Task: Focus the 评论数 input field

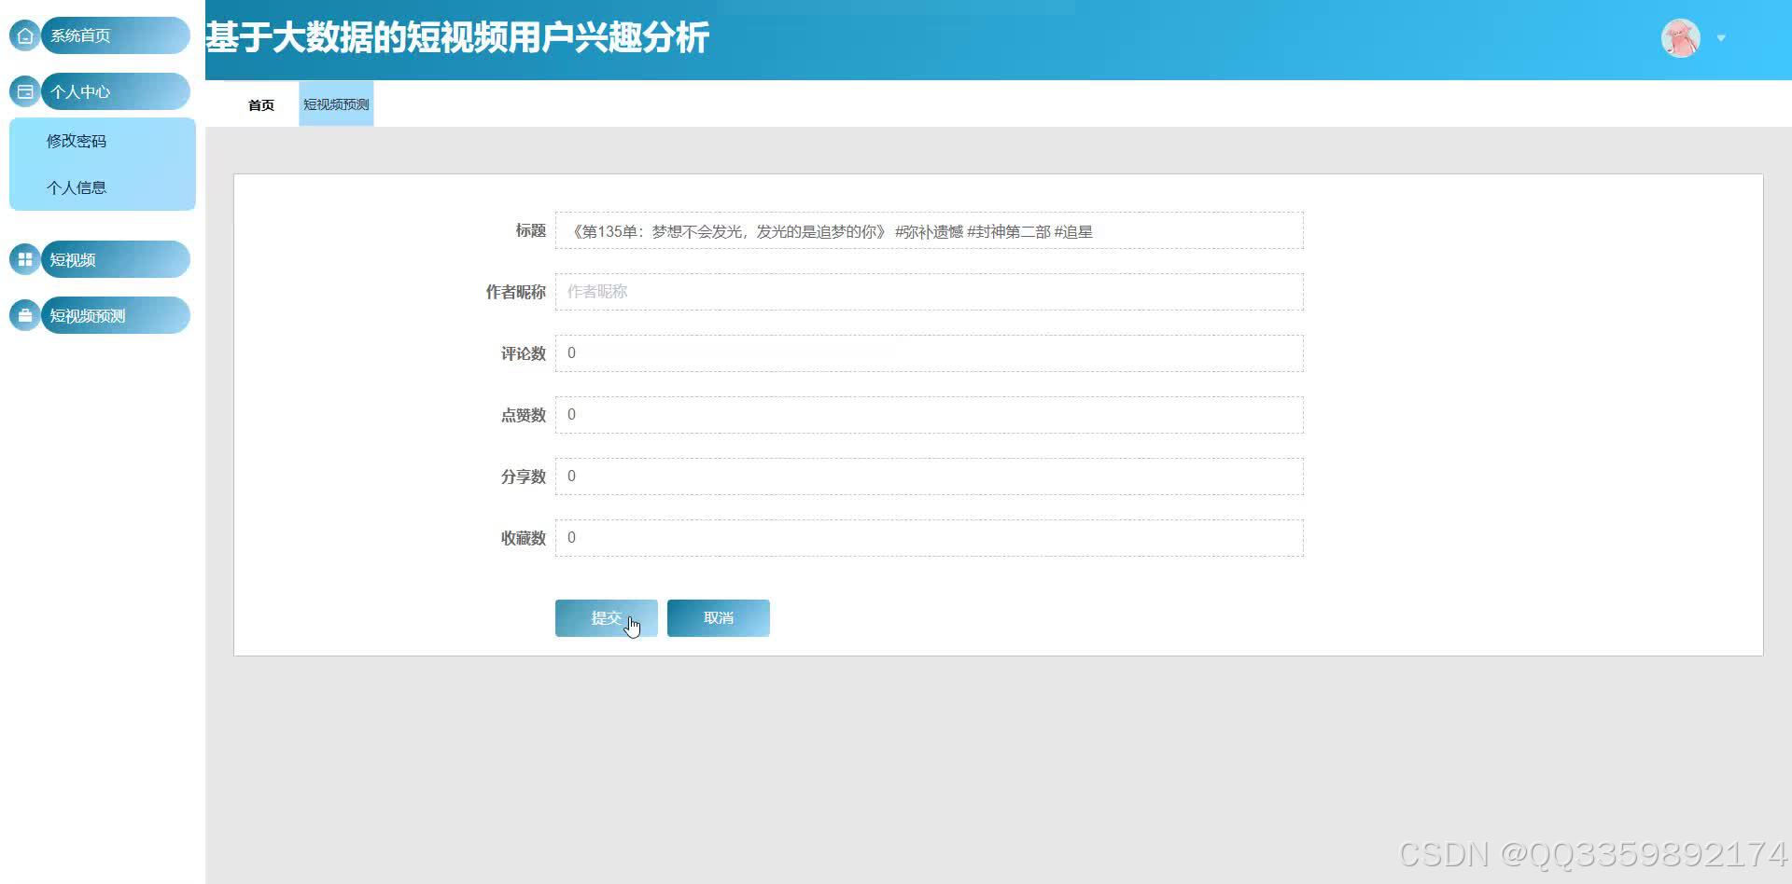Action: coord(929,353)
